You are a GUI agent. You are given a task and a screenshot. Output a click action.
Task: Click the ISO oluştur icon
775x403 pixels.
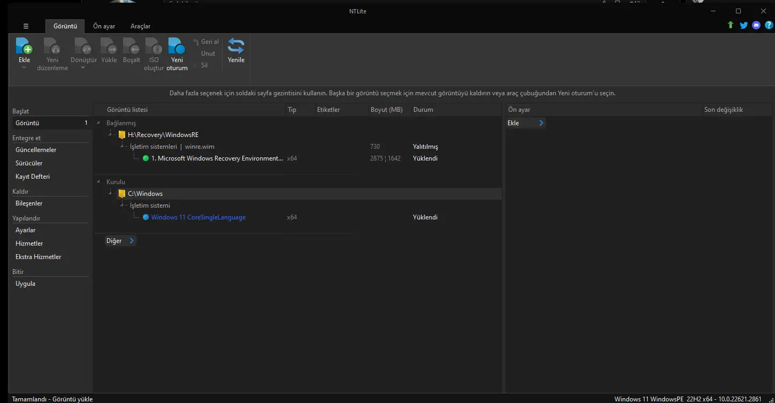(154, 45)
